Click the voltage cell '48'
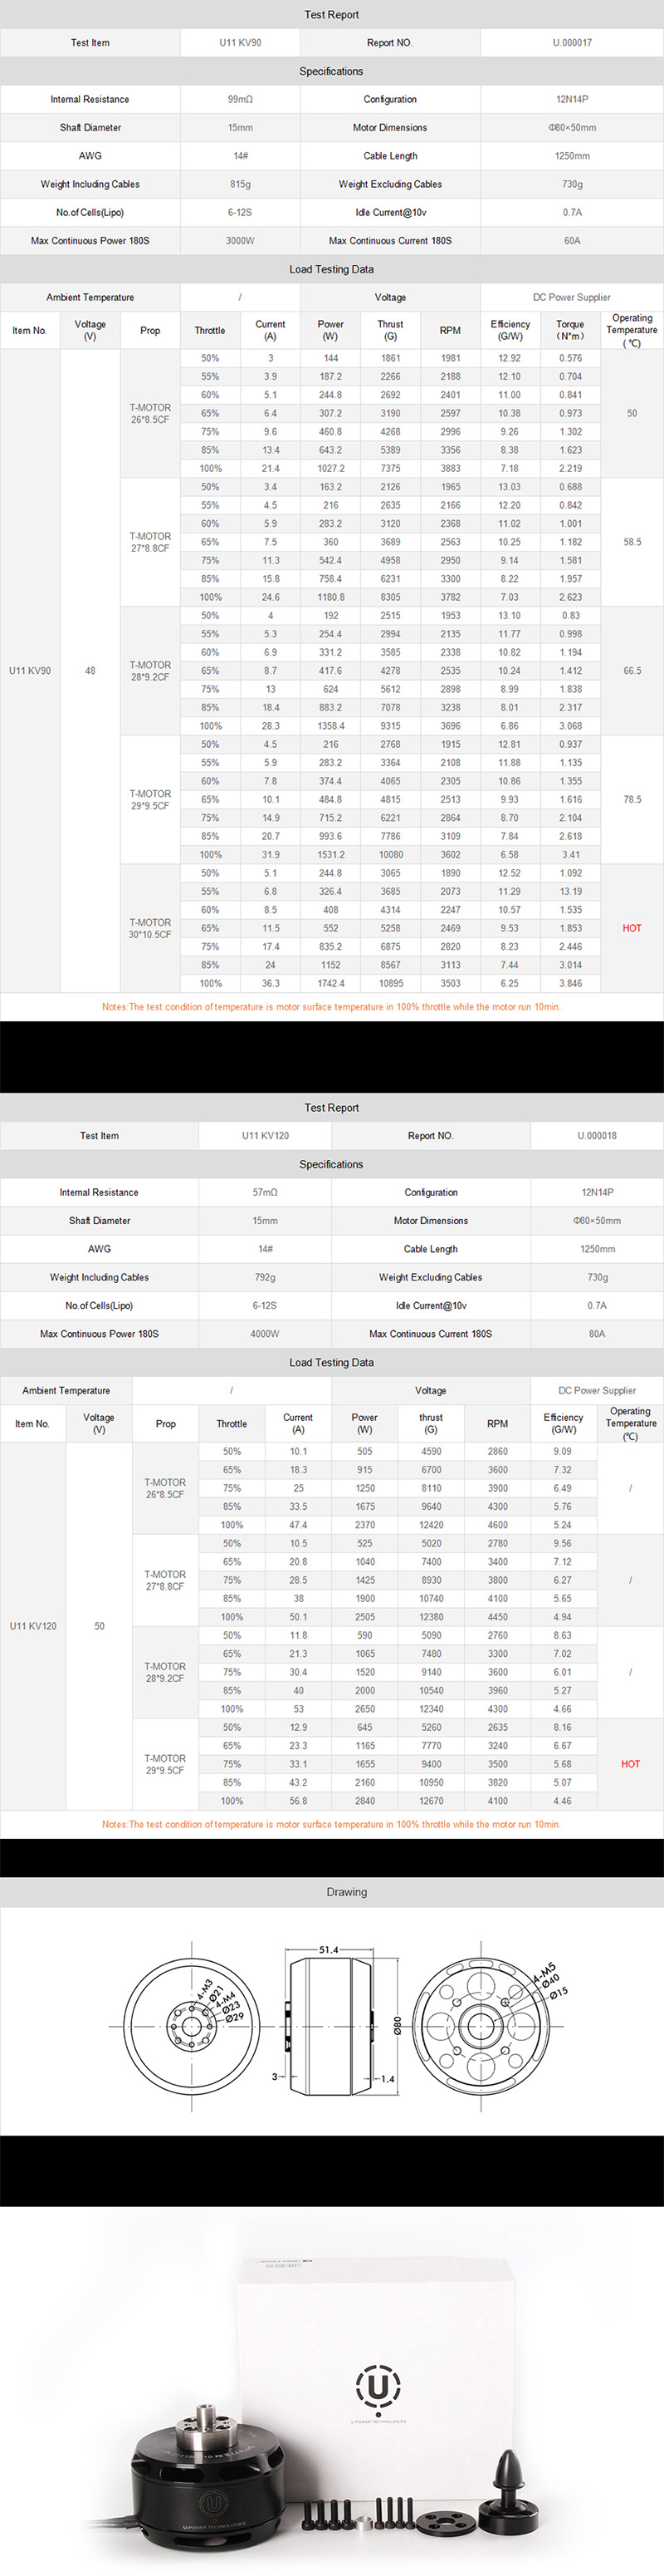The width and height of the screenshot is (664, 2576). coord(90,671)
